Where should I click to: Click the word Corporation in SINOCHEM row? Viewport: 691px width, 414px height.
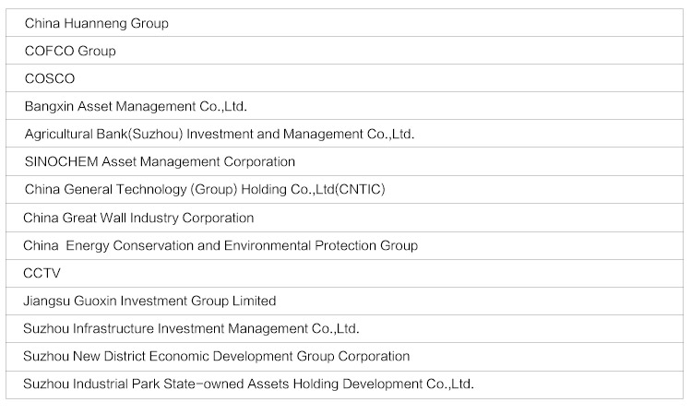(x=259, y=162)
